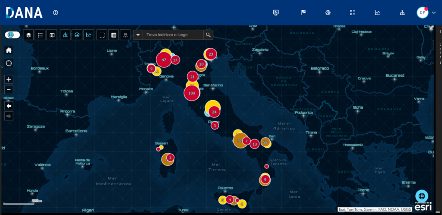Open the map layers panel icon

point(28,35)
